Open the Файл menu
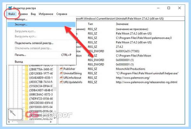Image resolution: width=191 pixels, height=129 pixels. coord(11,14)
